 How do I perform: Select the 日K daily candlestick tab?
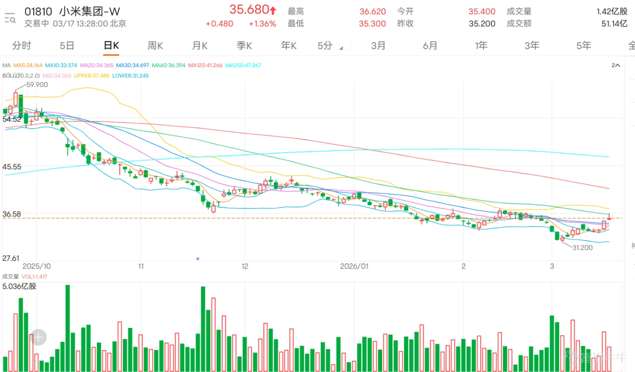[112, 46]
